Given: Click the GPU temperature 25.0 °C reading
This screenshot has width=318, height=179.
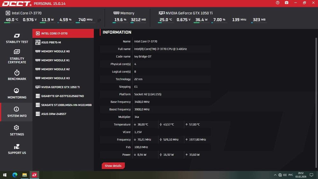Looking at the screenshot, I should coord(166,20).
